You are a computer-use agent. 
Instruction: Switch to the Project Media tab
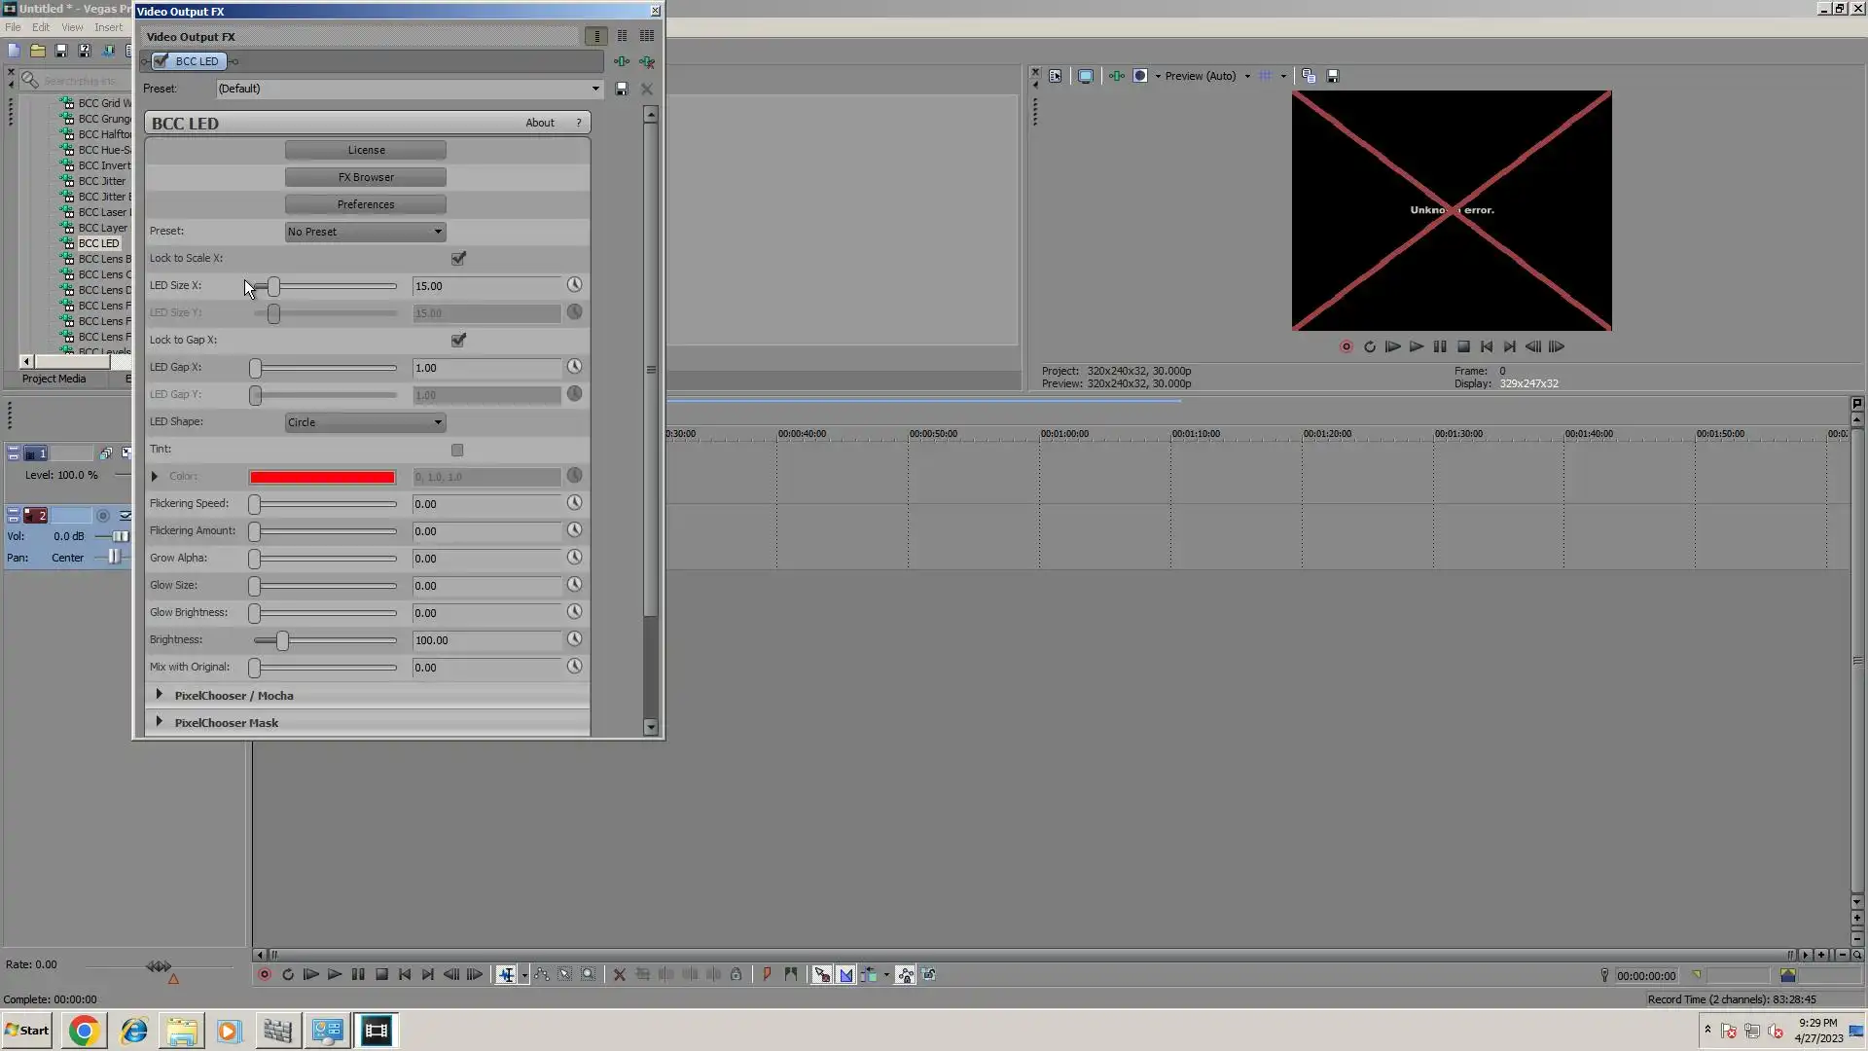point(54,379)
